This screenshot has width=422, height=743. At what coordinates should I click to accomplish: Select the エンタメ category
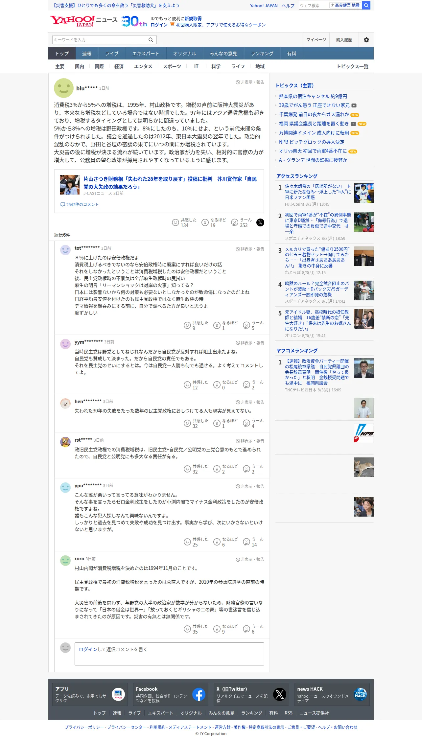click(x=143, y=66)
